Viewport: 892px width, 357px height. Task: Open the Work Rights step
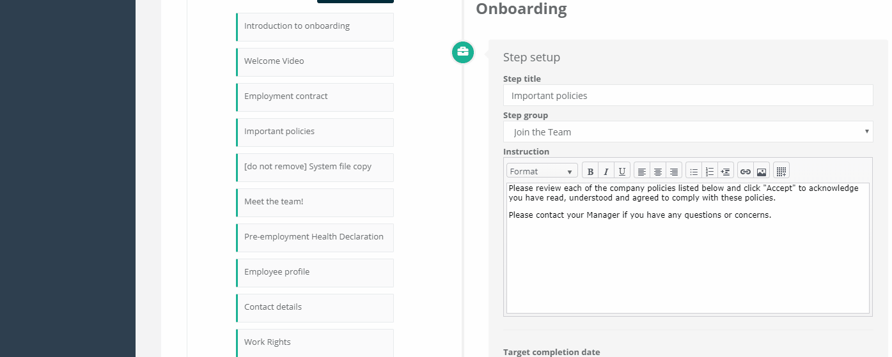pos(315,343)
